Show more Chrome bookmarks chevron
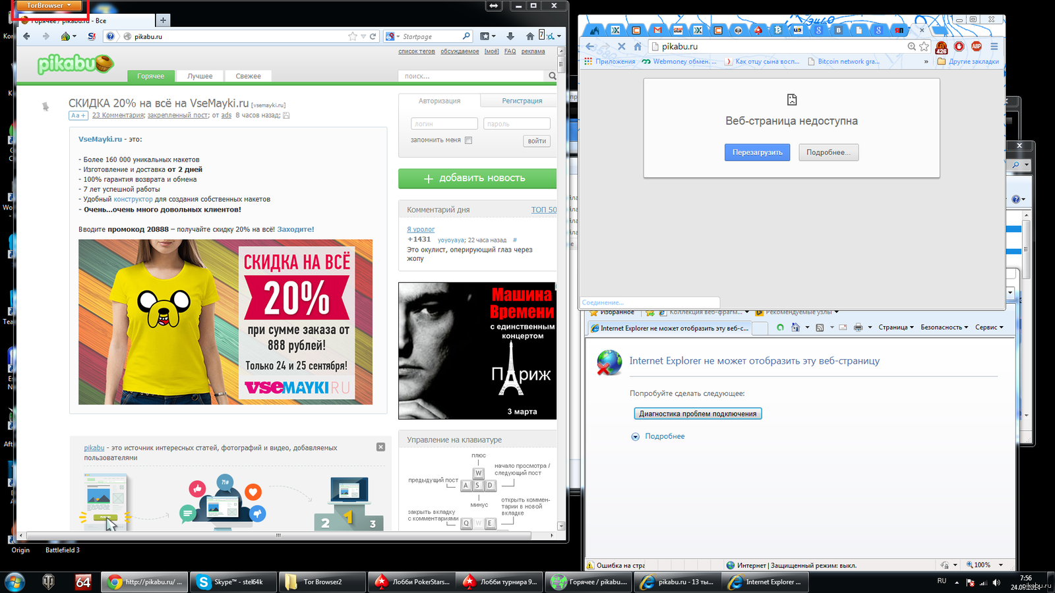Image resolution: width=1055 pixels, height=593 pixels. (x=926, y=61)
